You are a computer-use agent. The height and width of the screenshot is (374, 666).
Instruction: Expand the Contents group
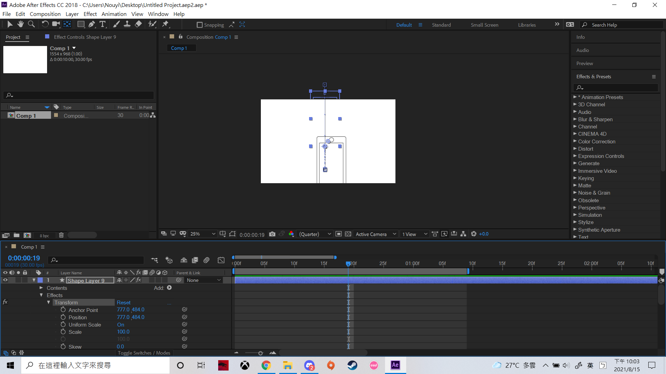(41, 288)
